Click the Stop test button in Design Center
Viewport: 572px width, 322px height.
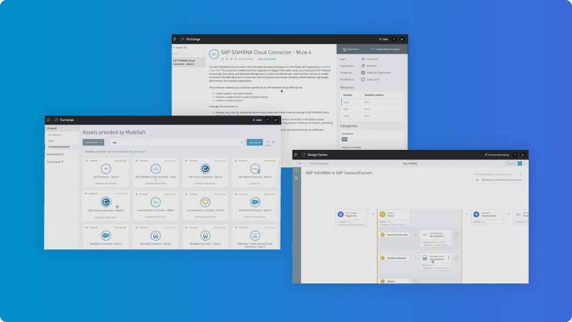point(511,163)
